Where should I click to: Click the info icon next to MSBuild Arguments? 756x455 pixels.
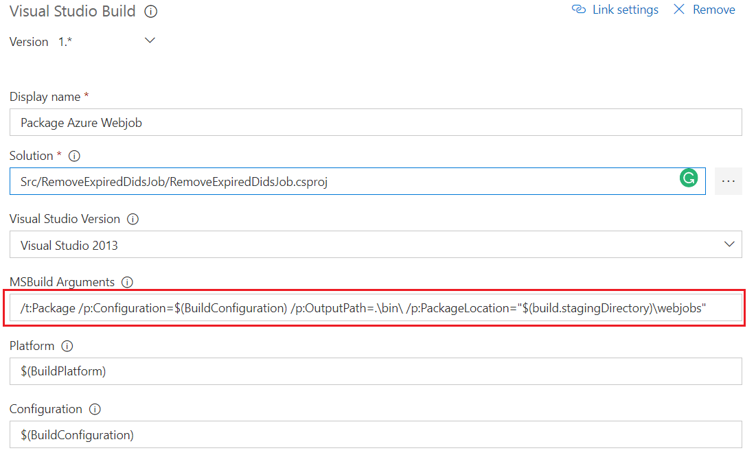[x=127, y=283]
